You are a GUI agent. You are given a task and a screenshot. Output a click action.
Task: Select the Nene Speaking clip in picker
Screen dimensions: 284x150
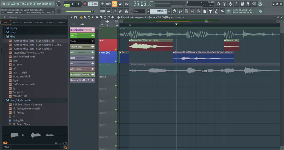pos(82,30)
